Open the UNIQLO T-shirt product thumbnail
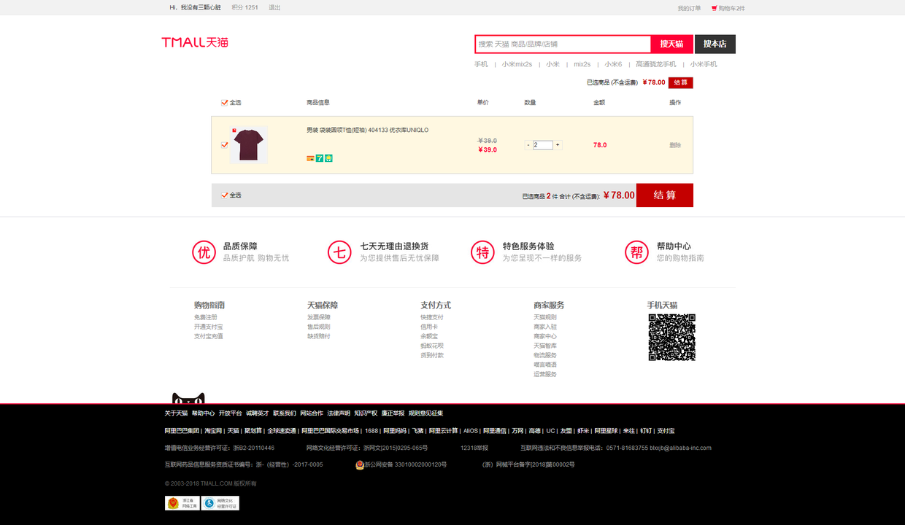Viewport: 905px width, 525px height. (249, 144)
